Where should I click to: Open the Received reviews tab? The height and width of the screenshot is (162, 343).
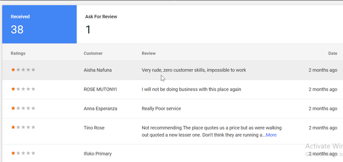point(39,24)
